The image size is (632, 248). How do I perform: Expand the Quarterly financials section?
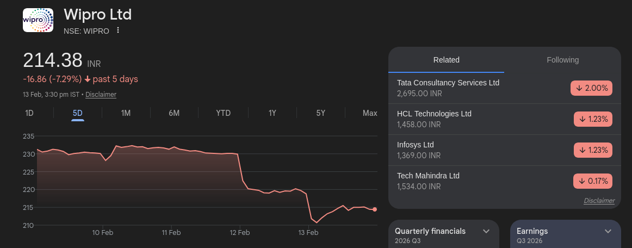[x=486, y=231]
